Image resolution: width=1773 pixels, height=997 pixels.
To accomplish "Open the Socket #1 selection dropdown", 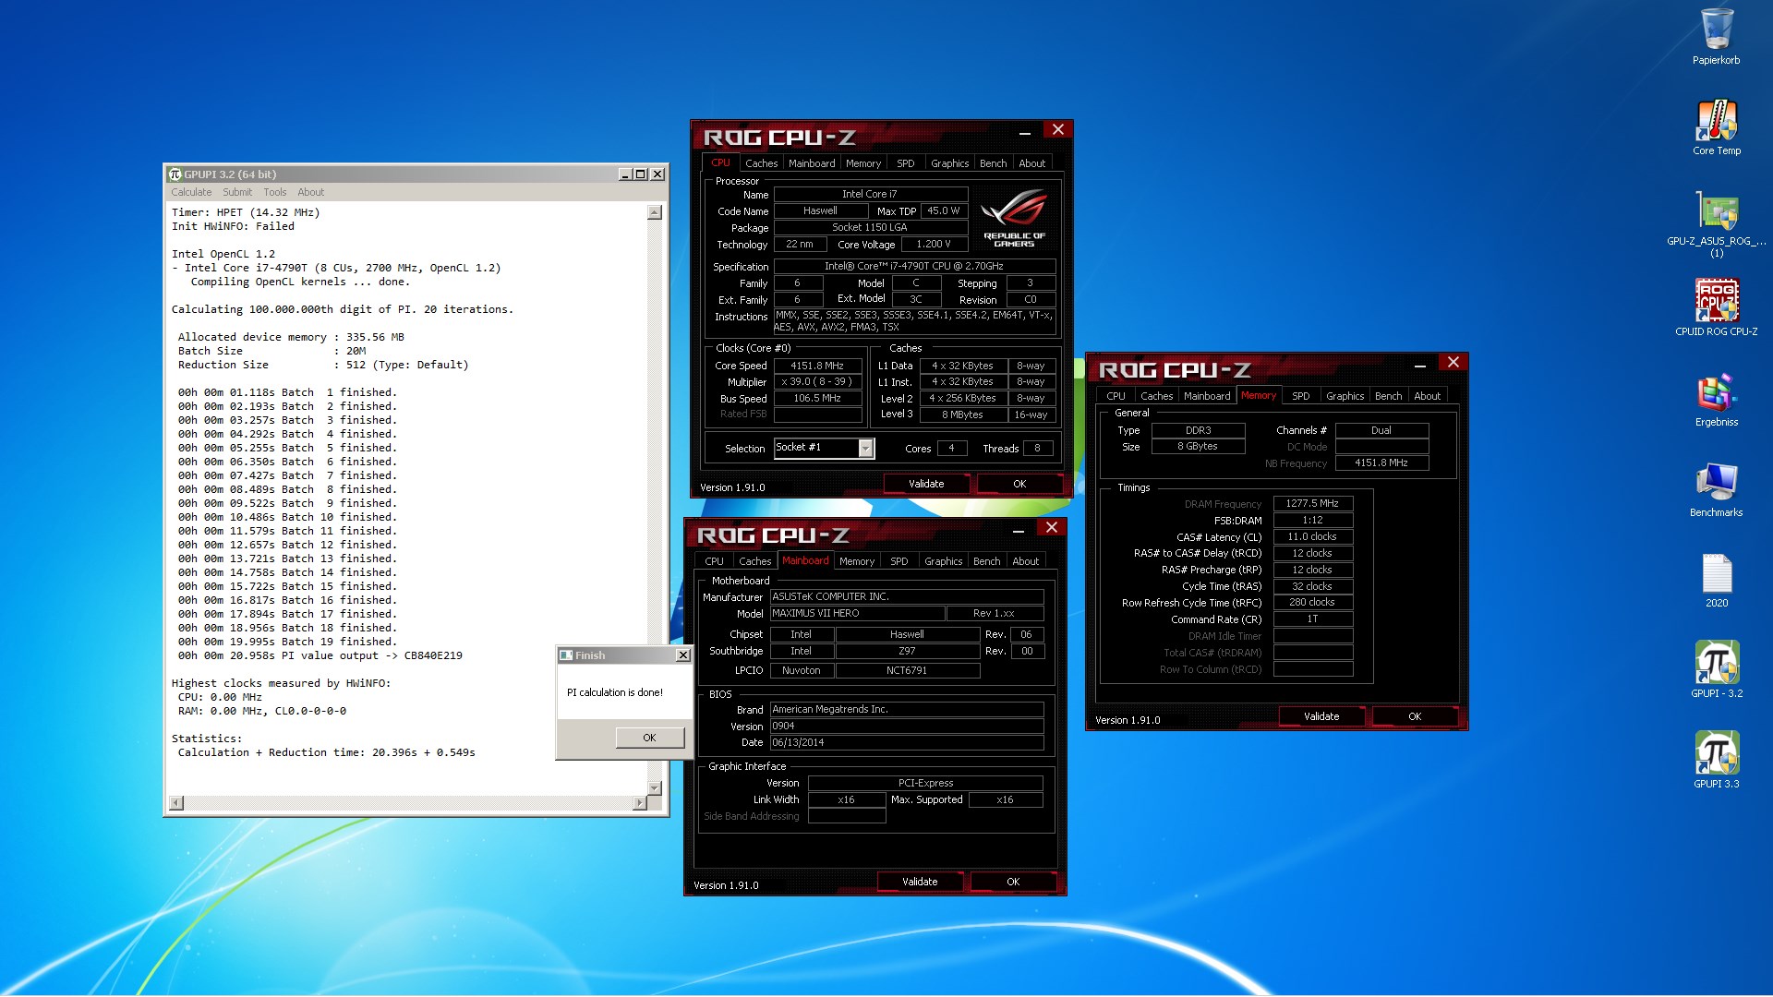I will click(x=865, y=448).
